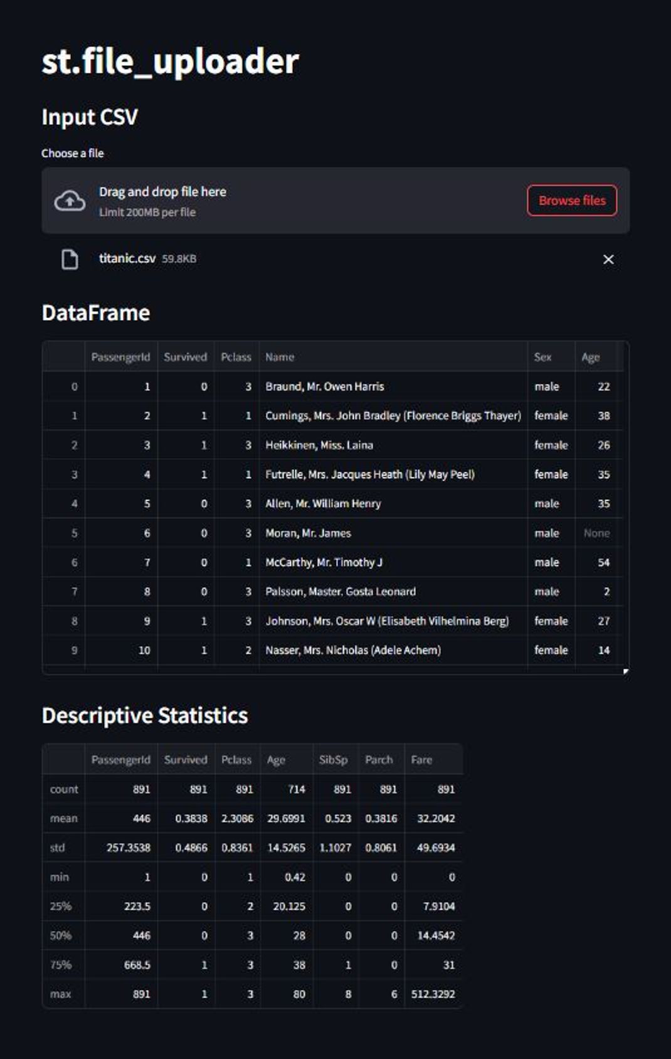This screenshot has height=1059, width=671.
Task: Select the Pclass header in DataFrame
Action: 236,357
